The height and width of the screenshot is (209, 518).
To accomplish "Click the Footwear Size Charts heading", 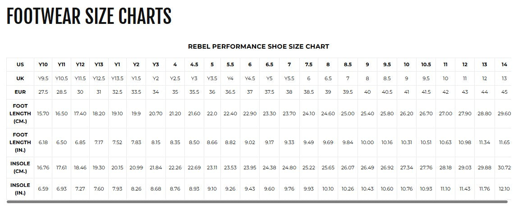I will [89, 17].
